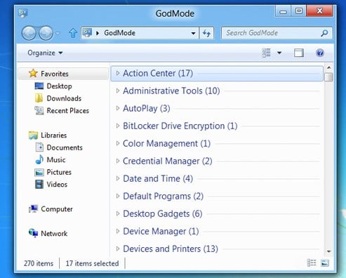Screen dimensions: 346x278
Task: Go back with the Back arrow button
Action: 29,33
